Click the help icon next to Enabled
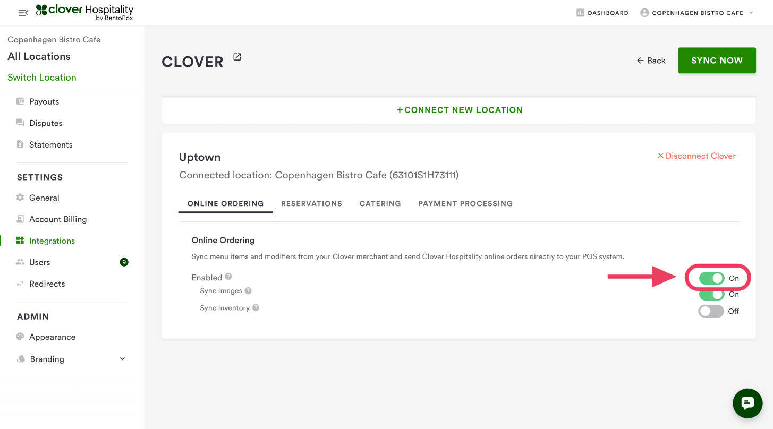 click(228, 277)
